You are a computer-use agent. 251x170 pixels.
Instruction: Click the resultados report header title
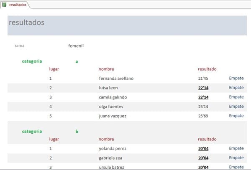(x=26, y=23)
